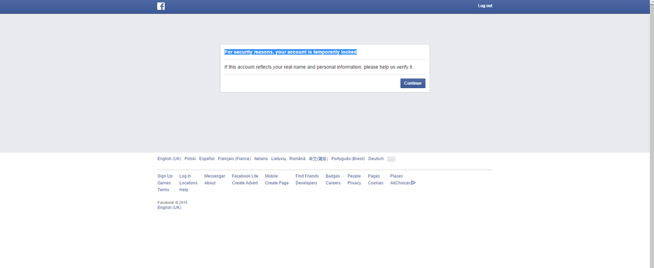
Task: Open the Terms footer link
Action: (163, 190)
